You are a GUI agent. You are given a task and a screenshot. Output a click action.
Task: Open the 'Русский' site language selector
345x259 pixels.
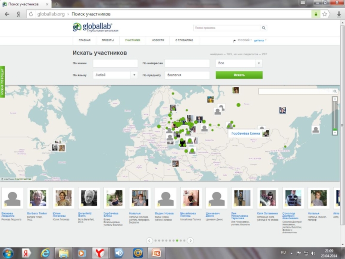pyautogui.click(x=243, y=40)
